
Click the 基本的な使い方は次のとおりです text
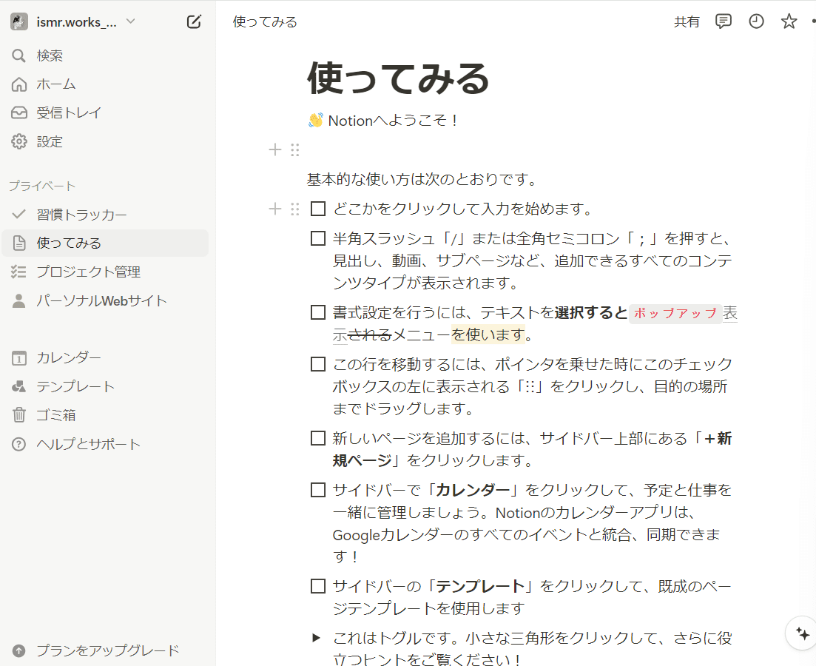click(422, 180)
